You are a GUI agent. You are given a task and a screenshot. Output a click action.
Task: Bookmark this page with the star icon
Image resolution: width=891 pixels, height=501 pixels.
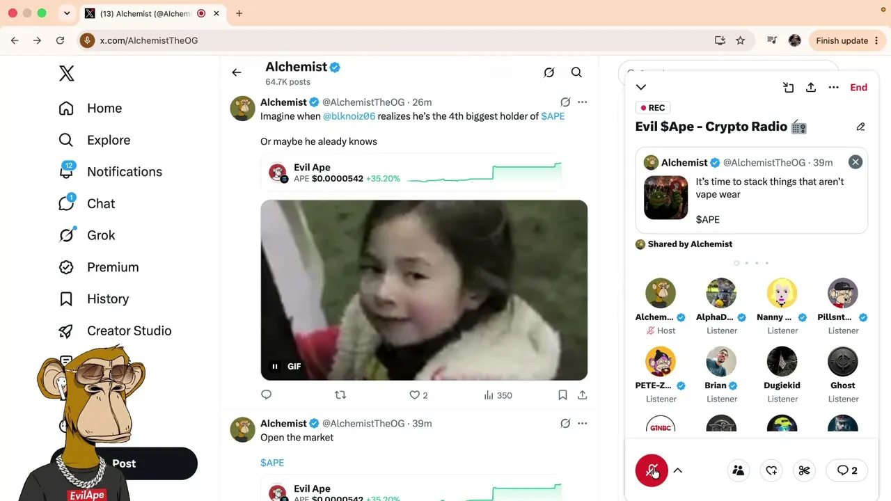(741, 40)
